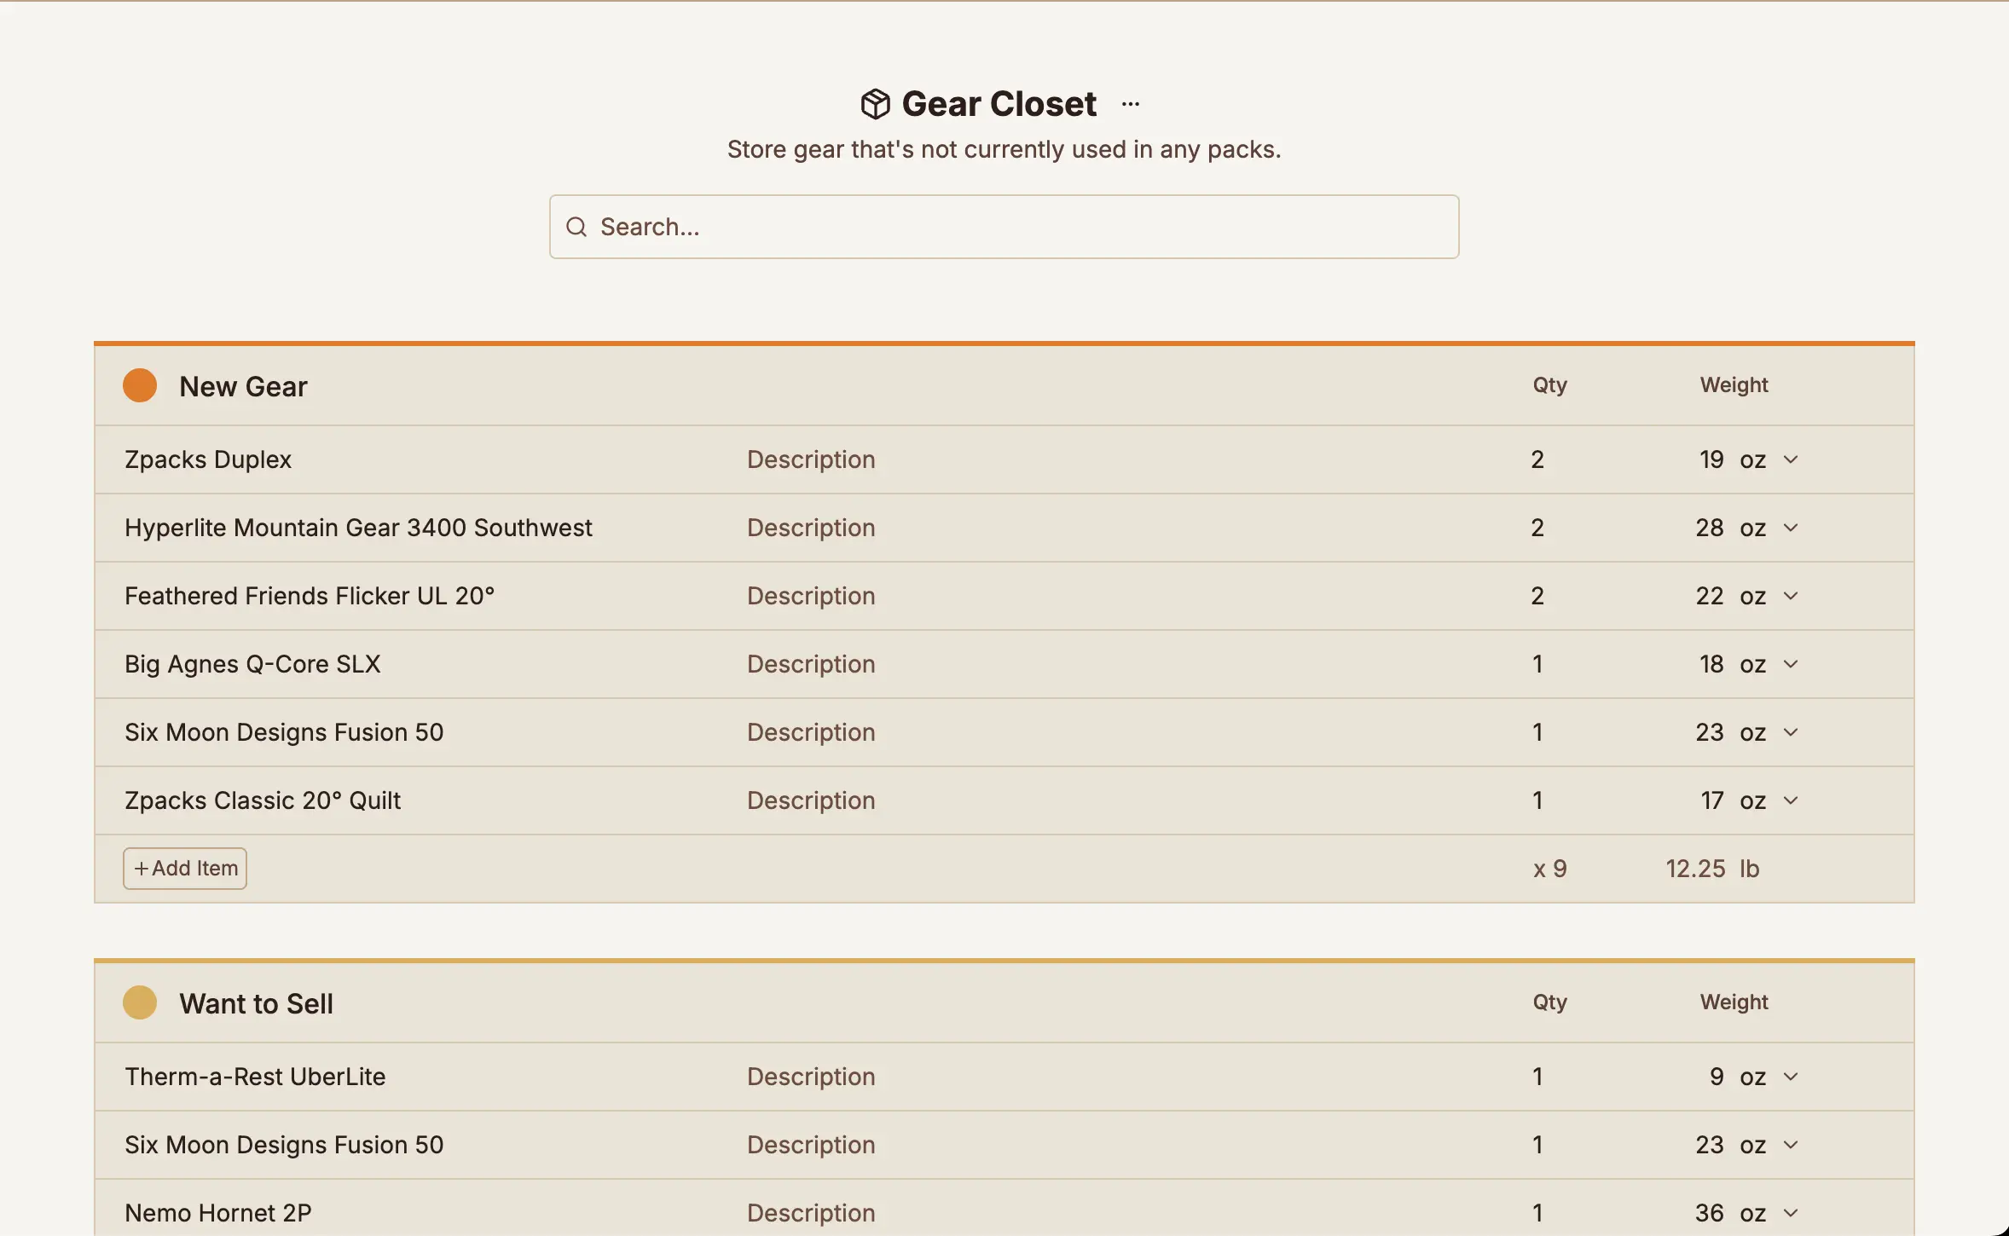The width and height of the screenshot is (2009, 1236).
Task: Click the total weight lb unit in New Gear
Action: tap(1749, 869)
